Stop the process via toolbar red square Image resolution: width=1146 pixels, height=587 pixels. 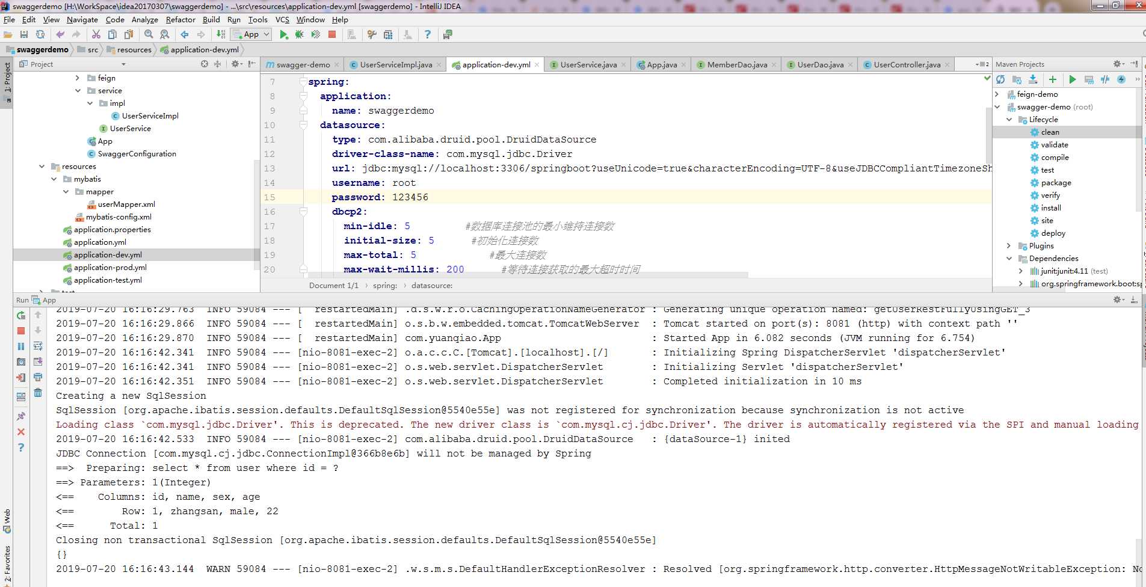point(332,35)
